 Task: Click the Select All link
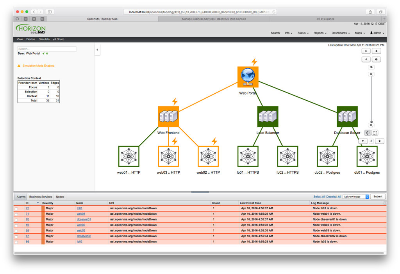point(319,197)
